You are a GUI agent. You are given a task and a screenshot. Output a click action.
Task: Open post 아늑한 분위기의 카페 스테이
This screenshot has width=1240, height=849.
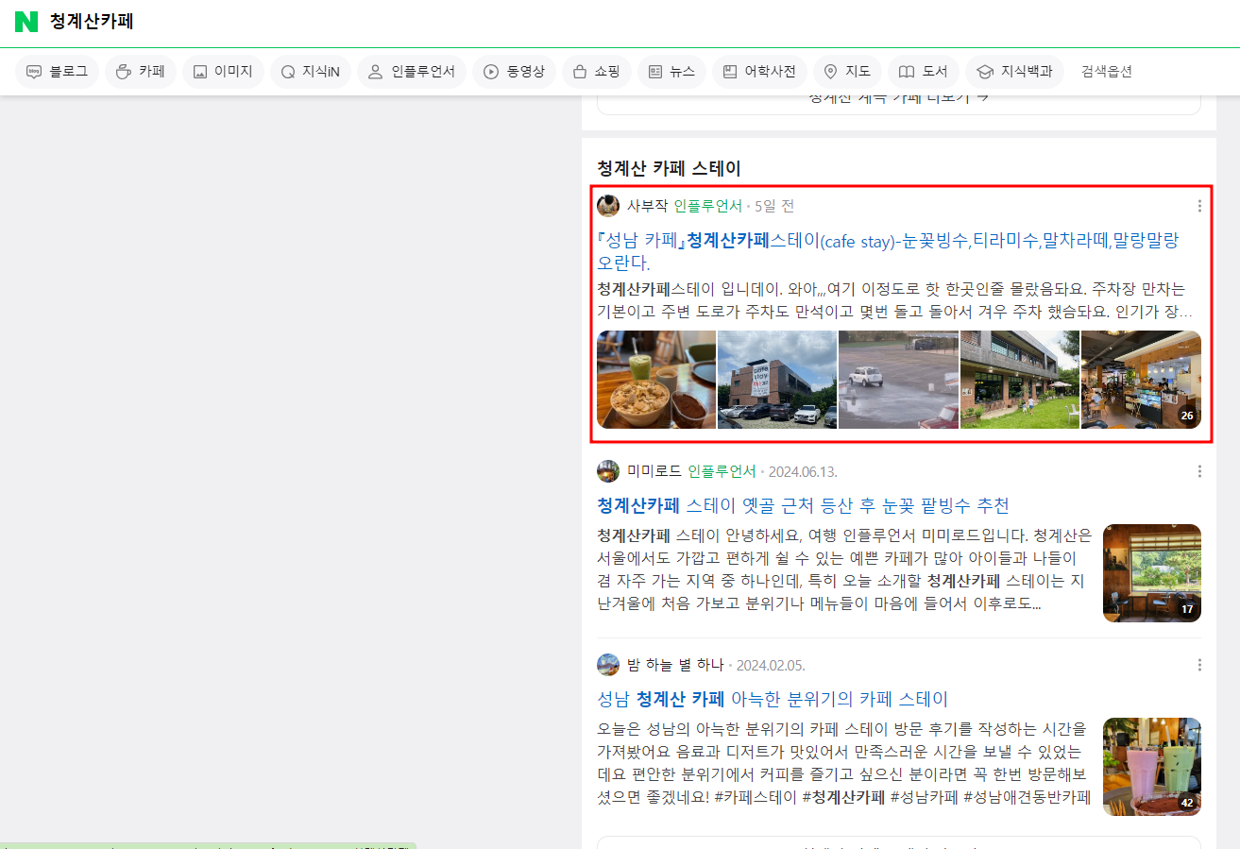[x=773, y=700]
